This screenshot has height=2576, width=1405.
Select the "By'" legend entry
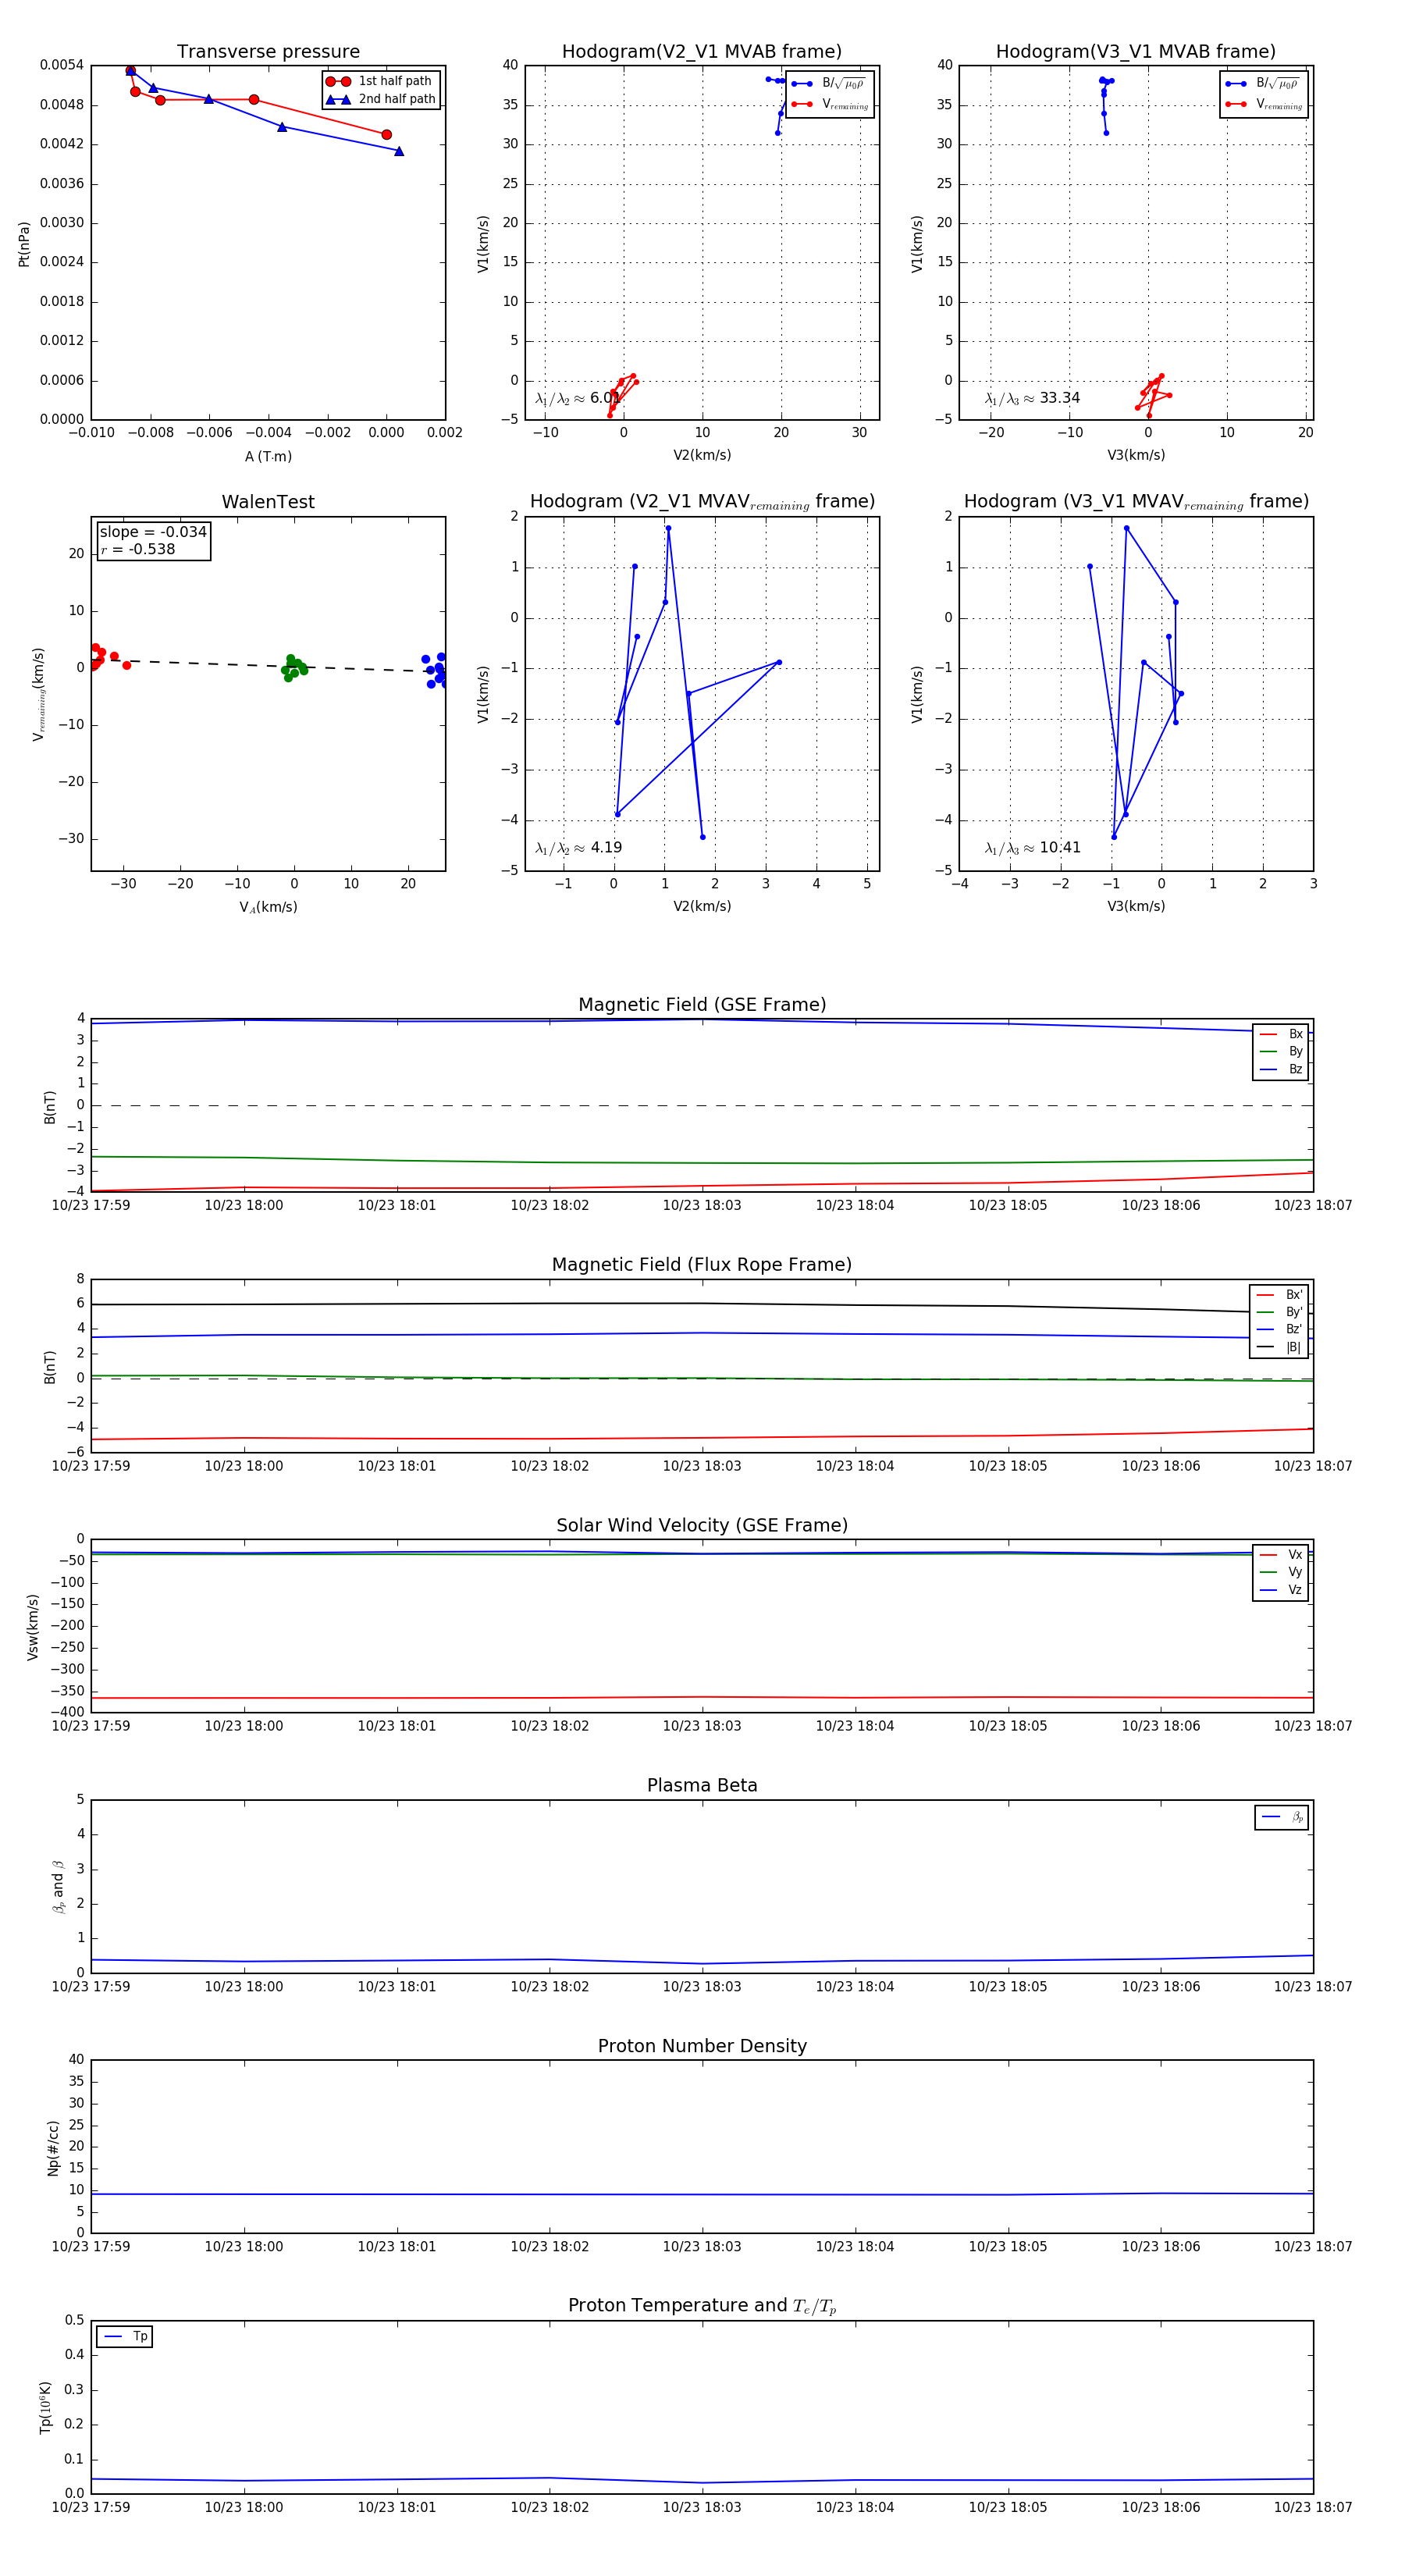[1280, 1312]
